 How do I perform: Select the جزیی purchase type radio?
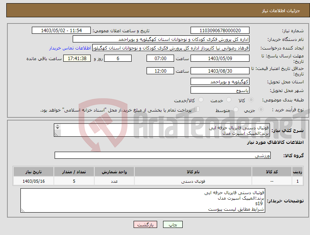coord(261,109)
